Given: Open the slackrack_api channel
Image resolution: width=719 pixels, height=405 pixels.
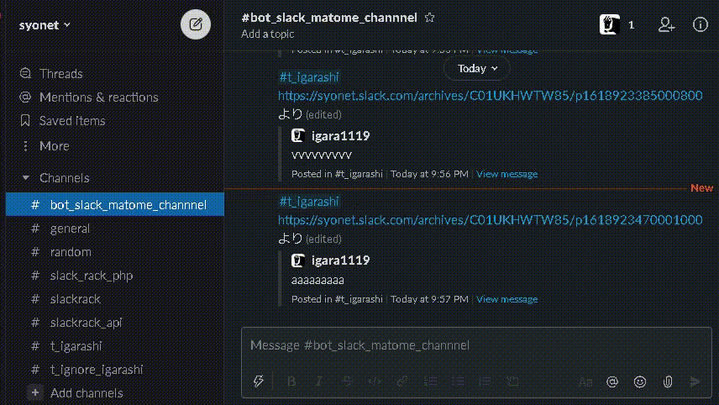Looking at the screenshot, I should [x=86, y=323].
